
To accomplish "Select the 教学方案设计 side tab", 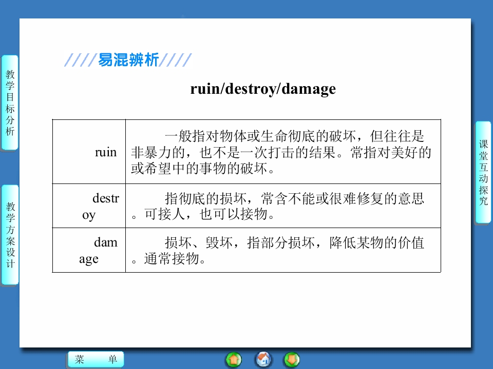I will pos(10,235).
